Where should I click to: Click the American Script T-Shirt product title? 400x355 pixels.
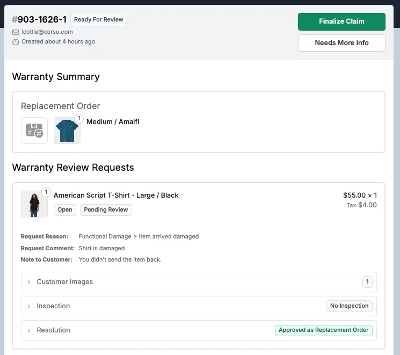116,195
